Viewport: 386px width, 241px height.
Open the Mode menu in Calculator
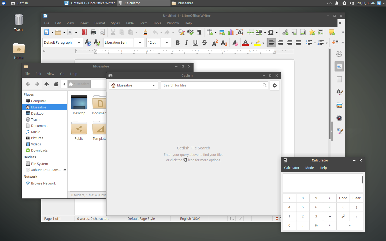309,168
